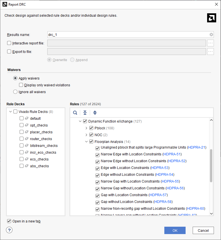The image size is (221, 240).
Task: Check the placer_checks rule deck
Action: (22, 132)
